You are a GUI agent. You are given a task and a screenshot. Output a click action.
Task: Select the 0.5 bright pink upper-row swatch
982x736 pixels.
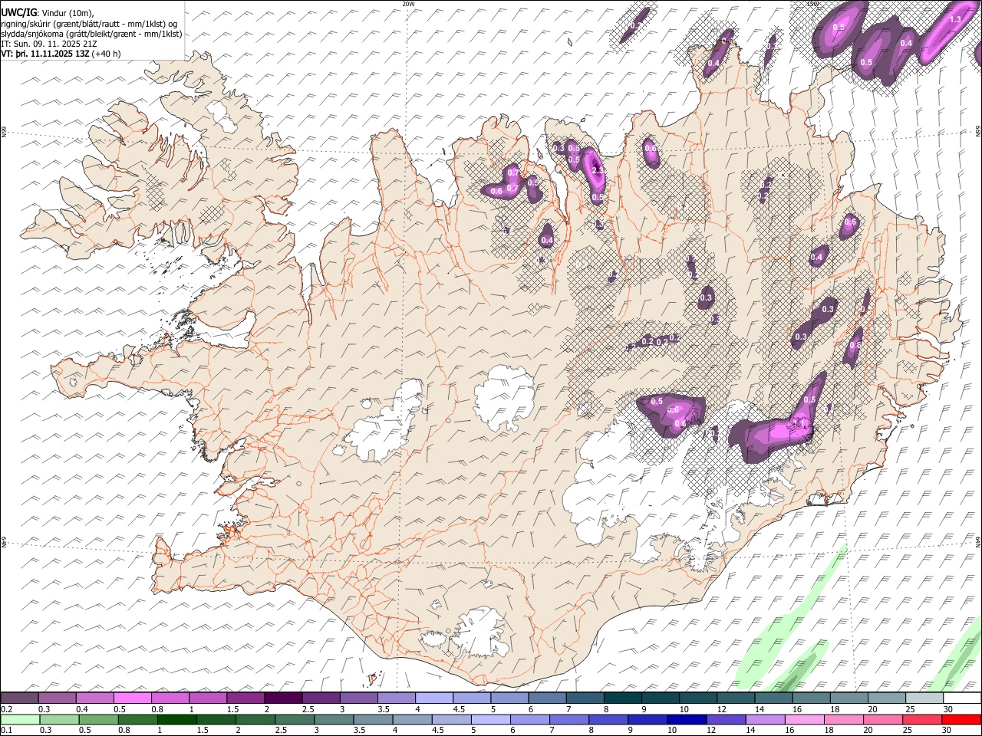point(133,698)
